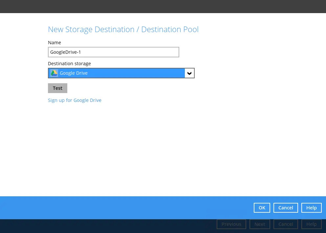This screenshot has height=233, width=326.
Task: Click the dimmed Next wizard button
Action: point(260,224)
